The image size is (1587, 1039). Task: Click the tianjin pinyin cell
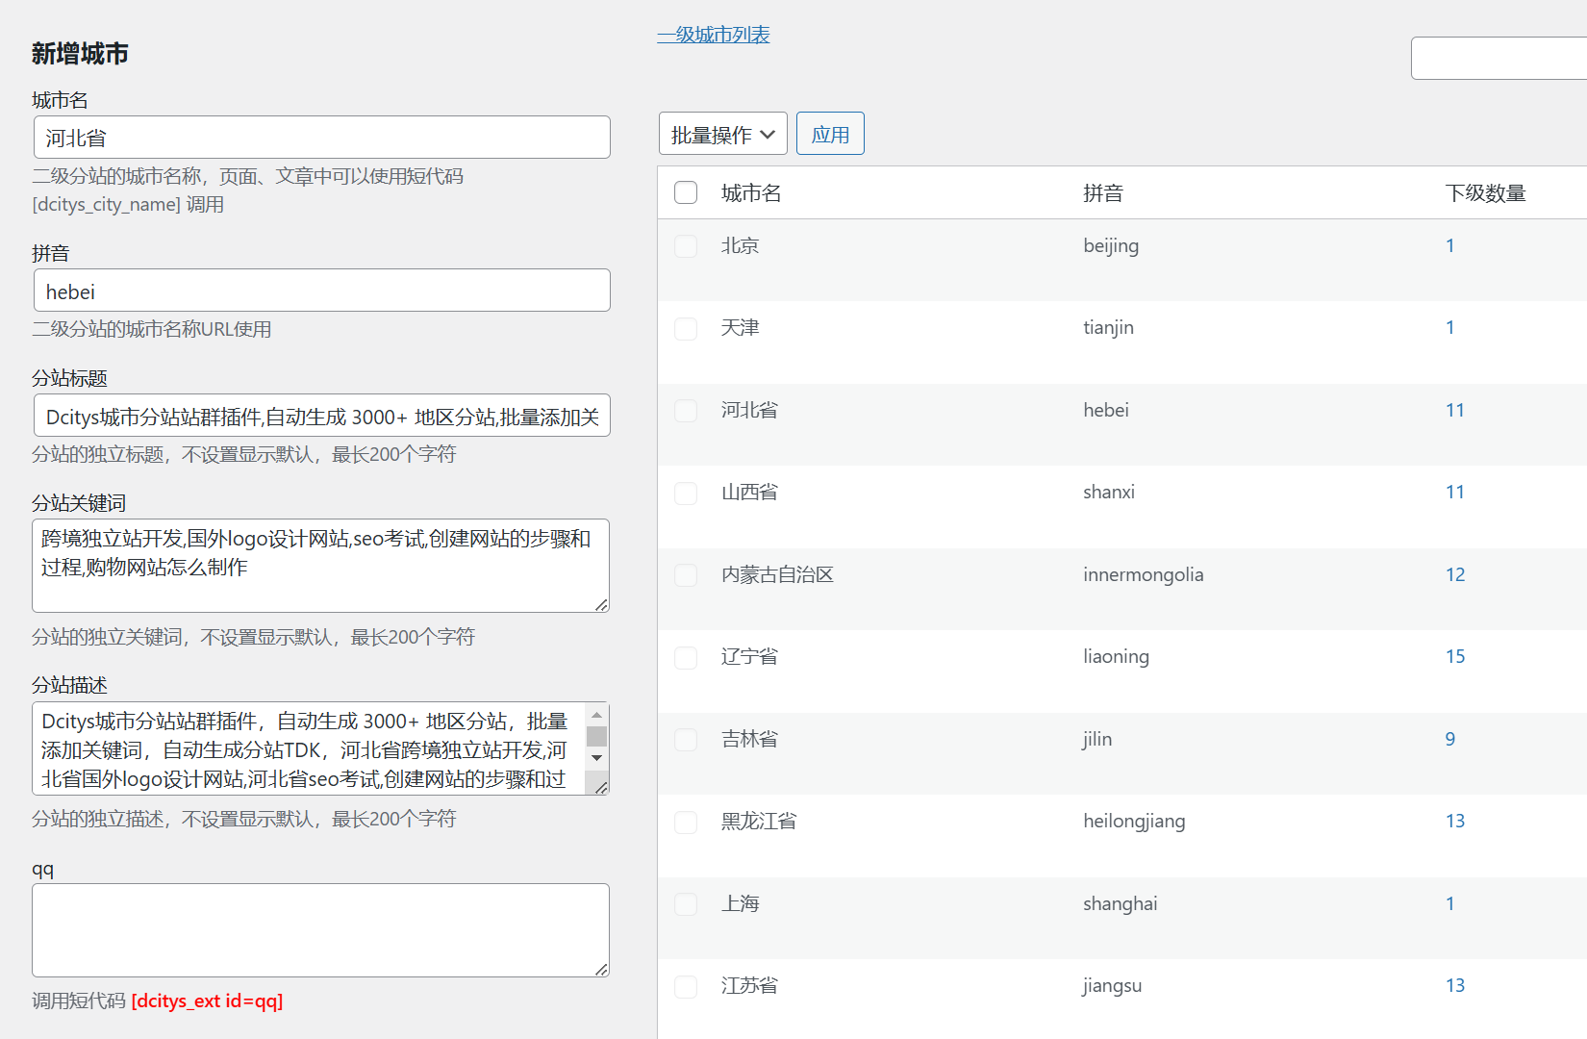(x=1108, y=328)
